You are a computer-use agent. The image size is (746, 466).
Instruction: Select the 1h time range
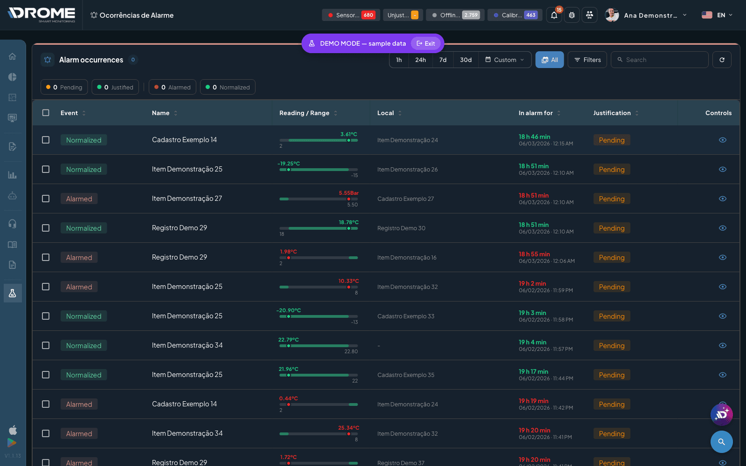coord(399,60)
